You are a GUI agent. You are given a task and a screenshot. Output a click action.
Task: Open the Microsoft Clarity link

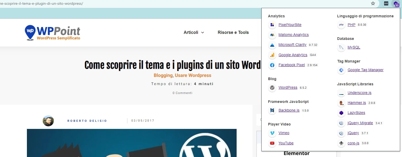coord(293,45)
